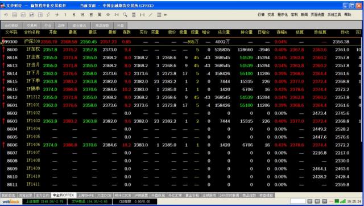
Task: Click the 4002万 volume cell
Action: point(222,42)
